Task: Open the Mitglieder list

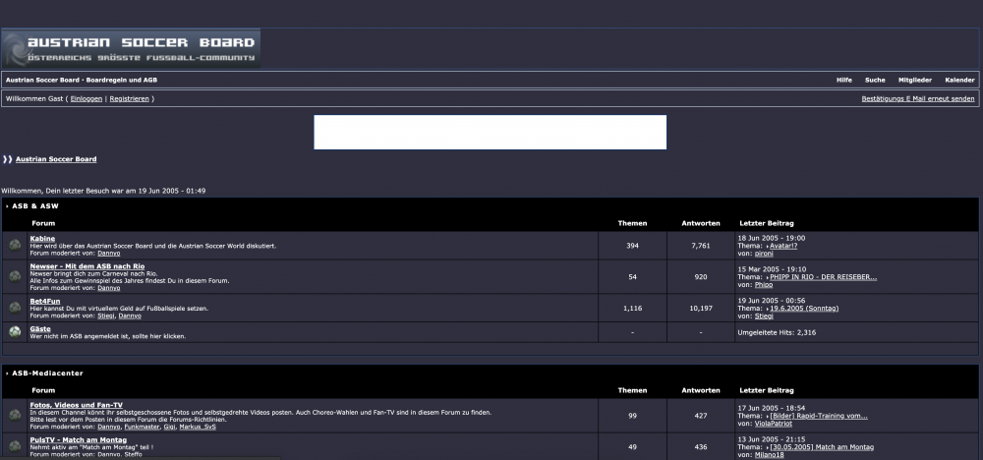Action: click(x=914, y=81)
